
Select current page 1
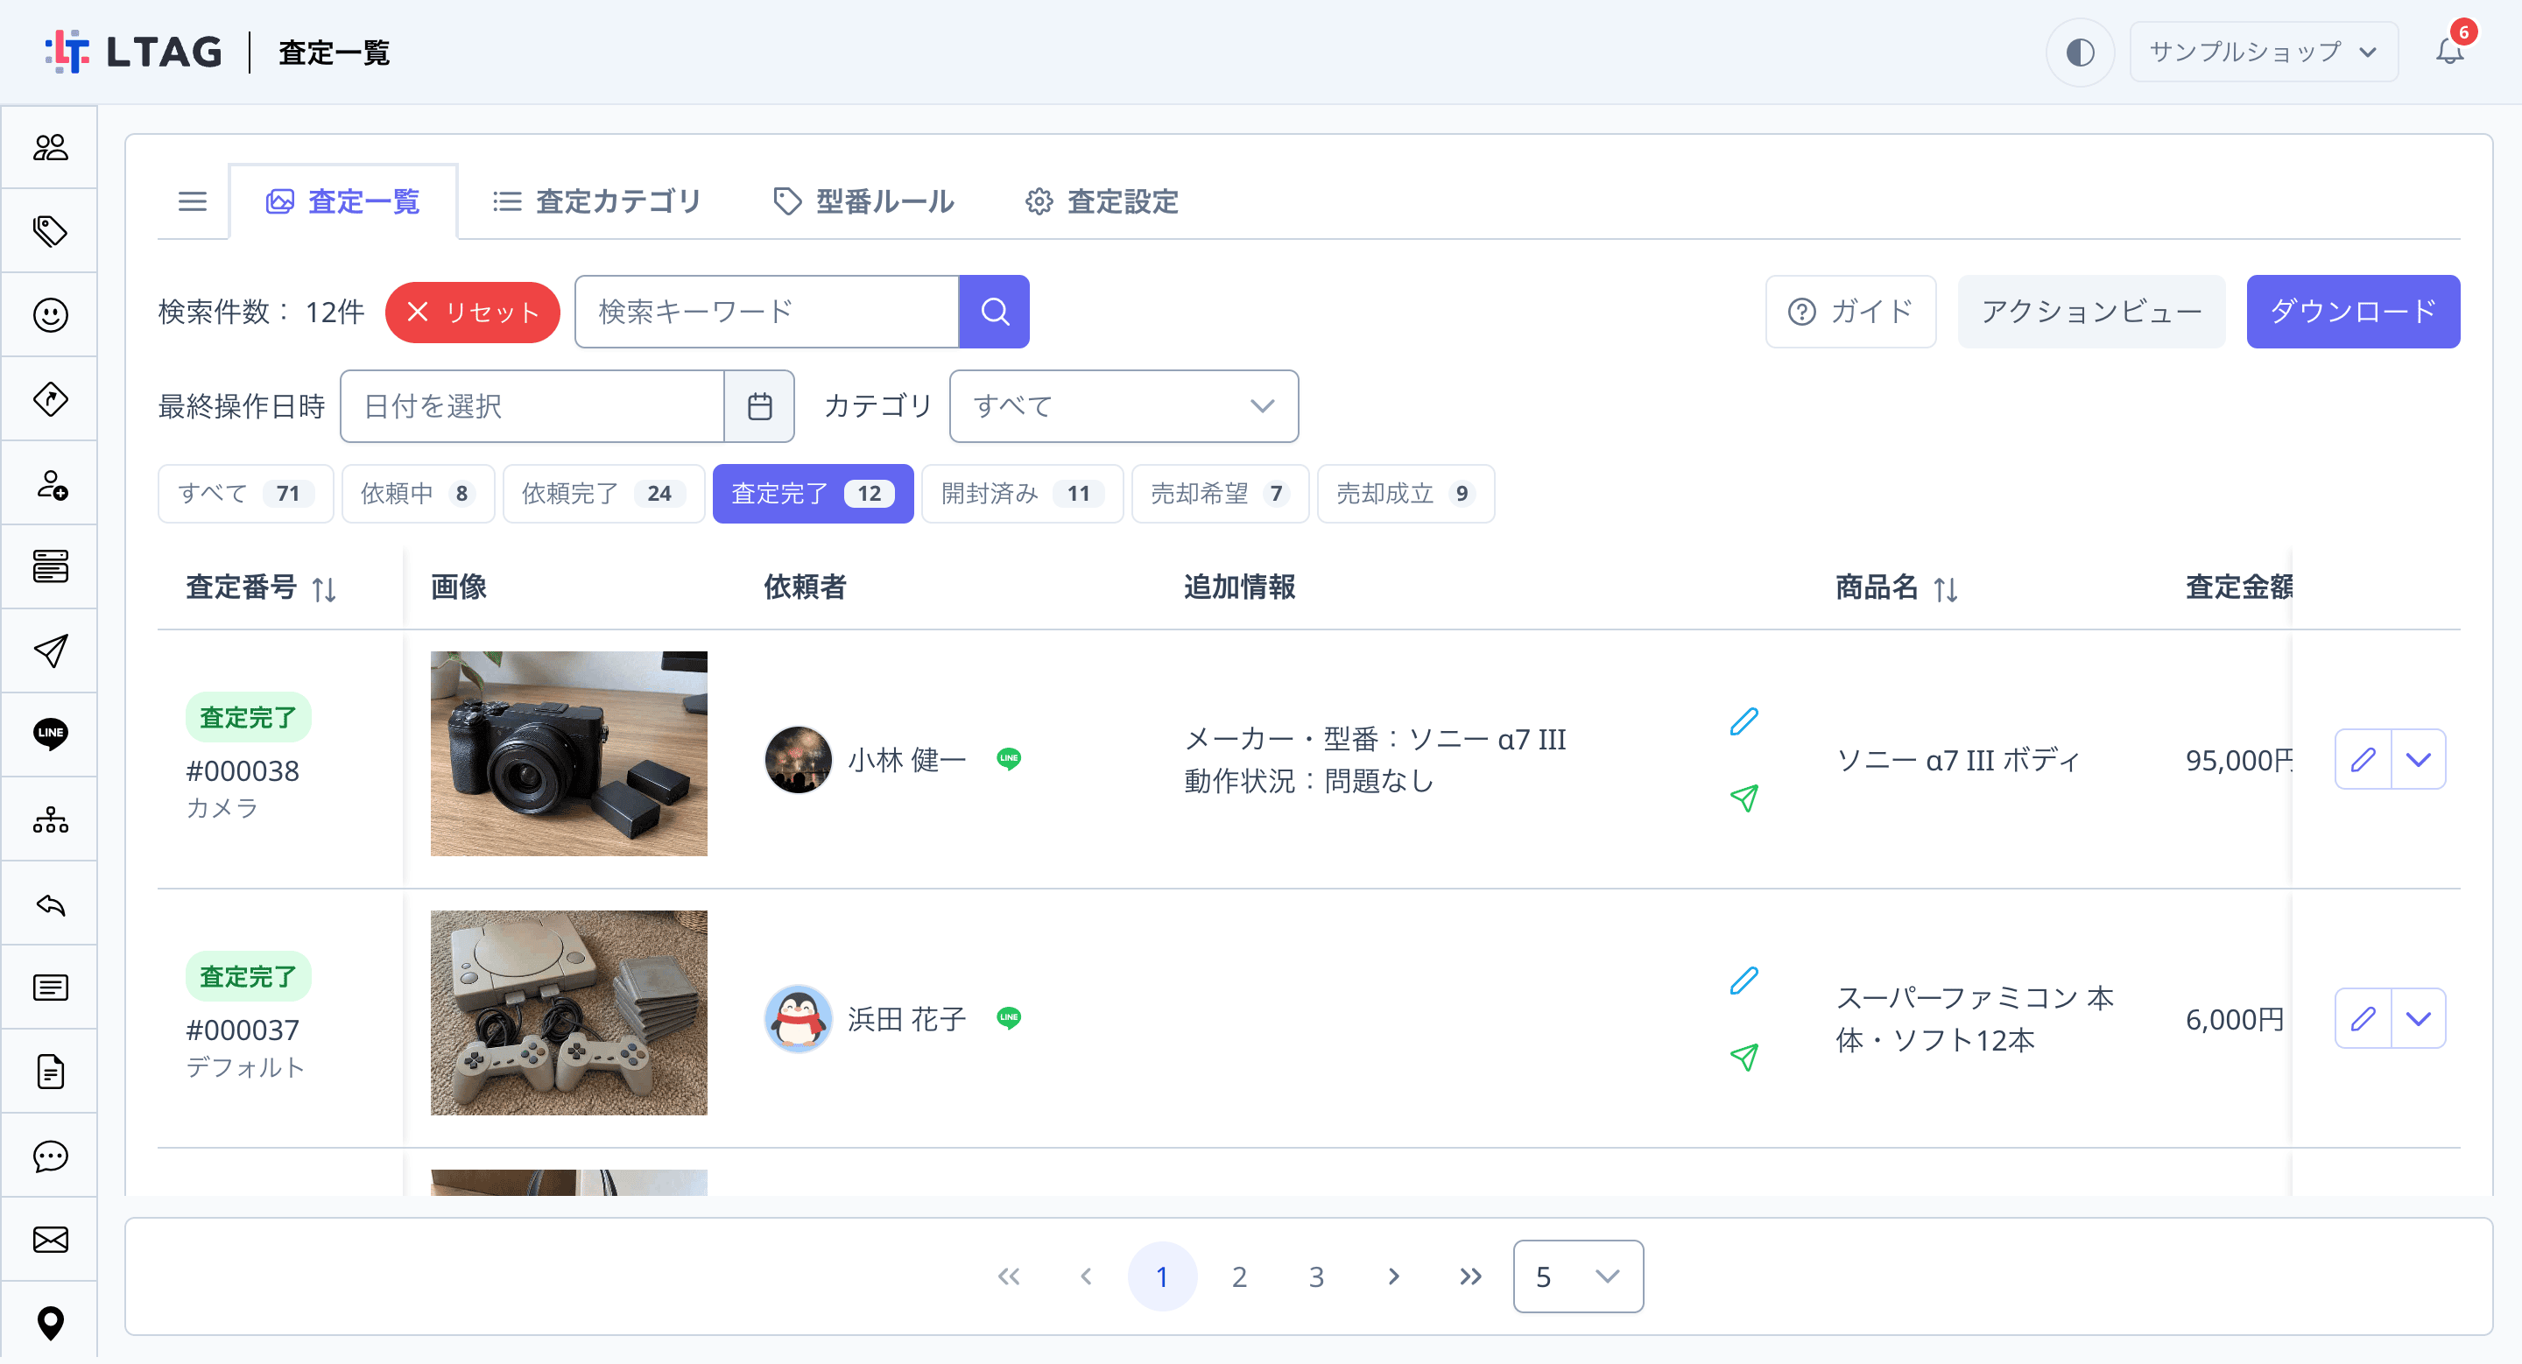(x=1162, y=1276)
